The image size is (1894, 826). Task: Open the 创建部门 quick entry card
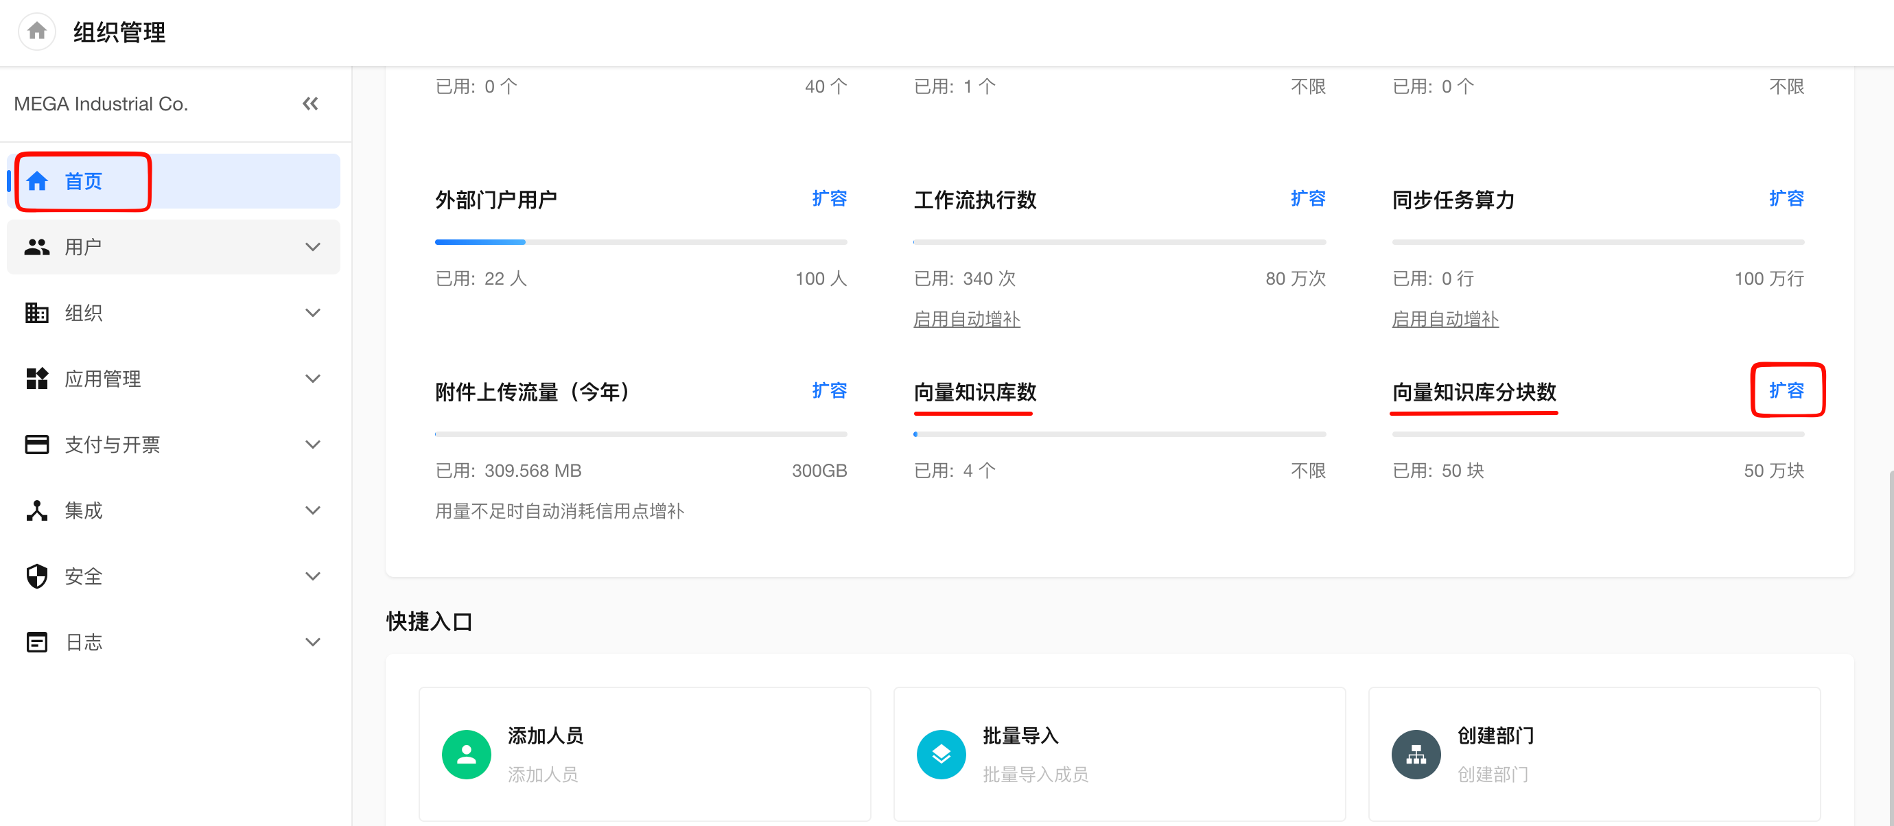pos(1593,754)
